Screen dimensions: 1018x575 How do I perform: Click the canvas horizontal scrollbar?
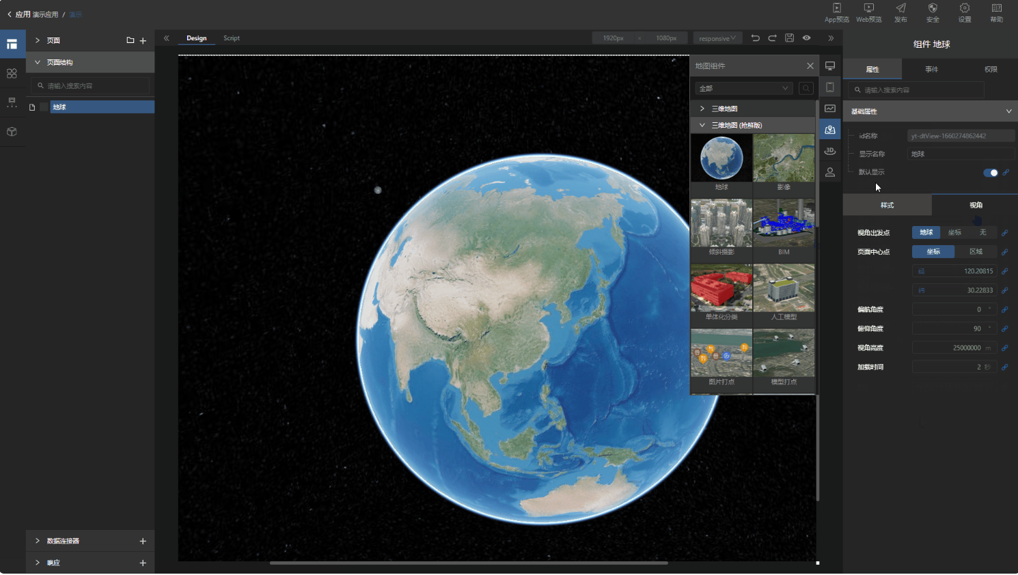pos(469,563)
